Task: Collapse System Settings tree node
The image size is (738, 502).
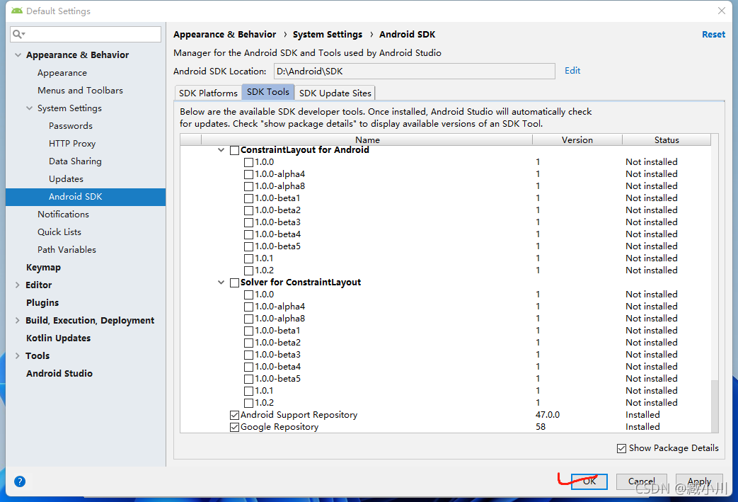Action: [29, 108]
